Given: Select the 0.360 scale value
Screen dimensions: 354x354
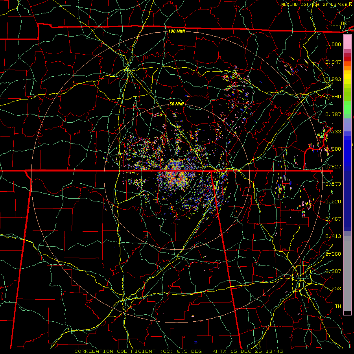Looking at the screenshot, I should (333, 254).
